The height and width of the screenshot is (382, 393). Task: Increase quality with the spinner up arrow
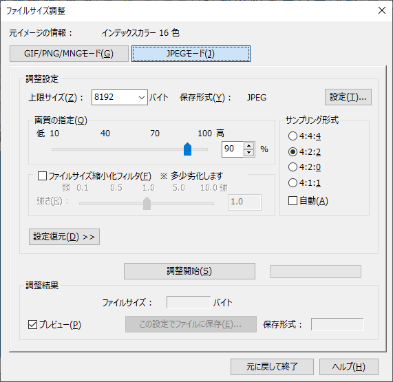pyautogui.click(x=248, y=146)
